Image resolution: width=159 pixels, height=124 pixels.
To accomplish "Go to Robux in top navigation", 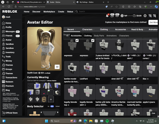I will [x=70, y=11].
